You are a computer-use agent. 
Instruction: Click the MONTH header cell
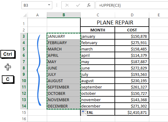pyautogui.click(x=98, y=30)
